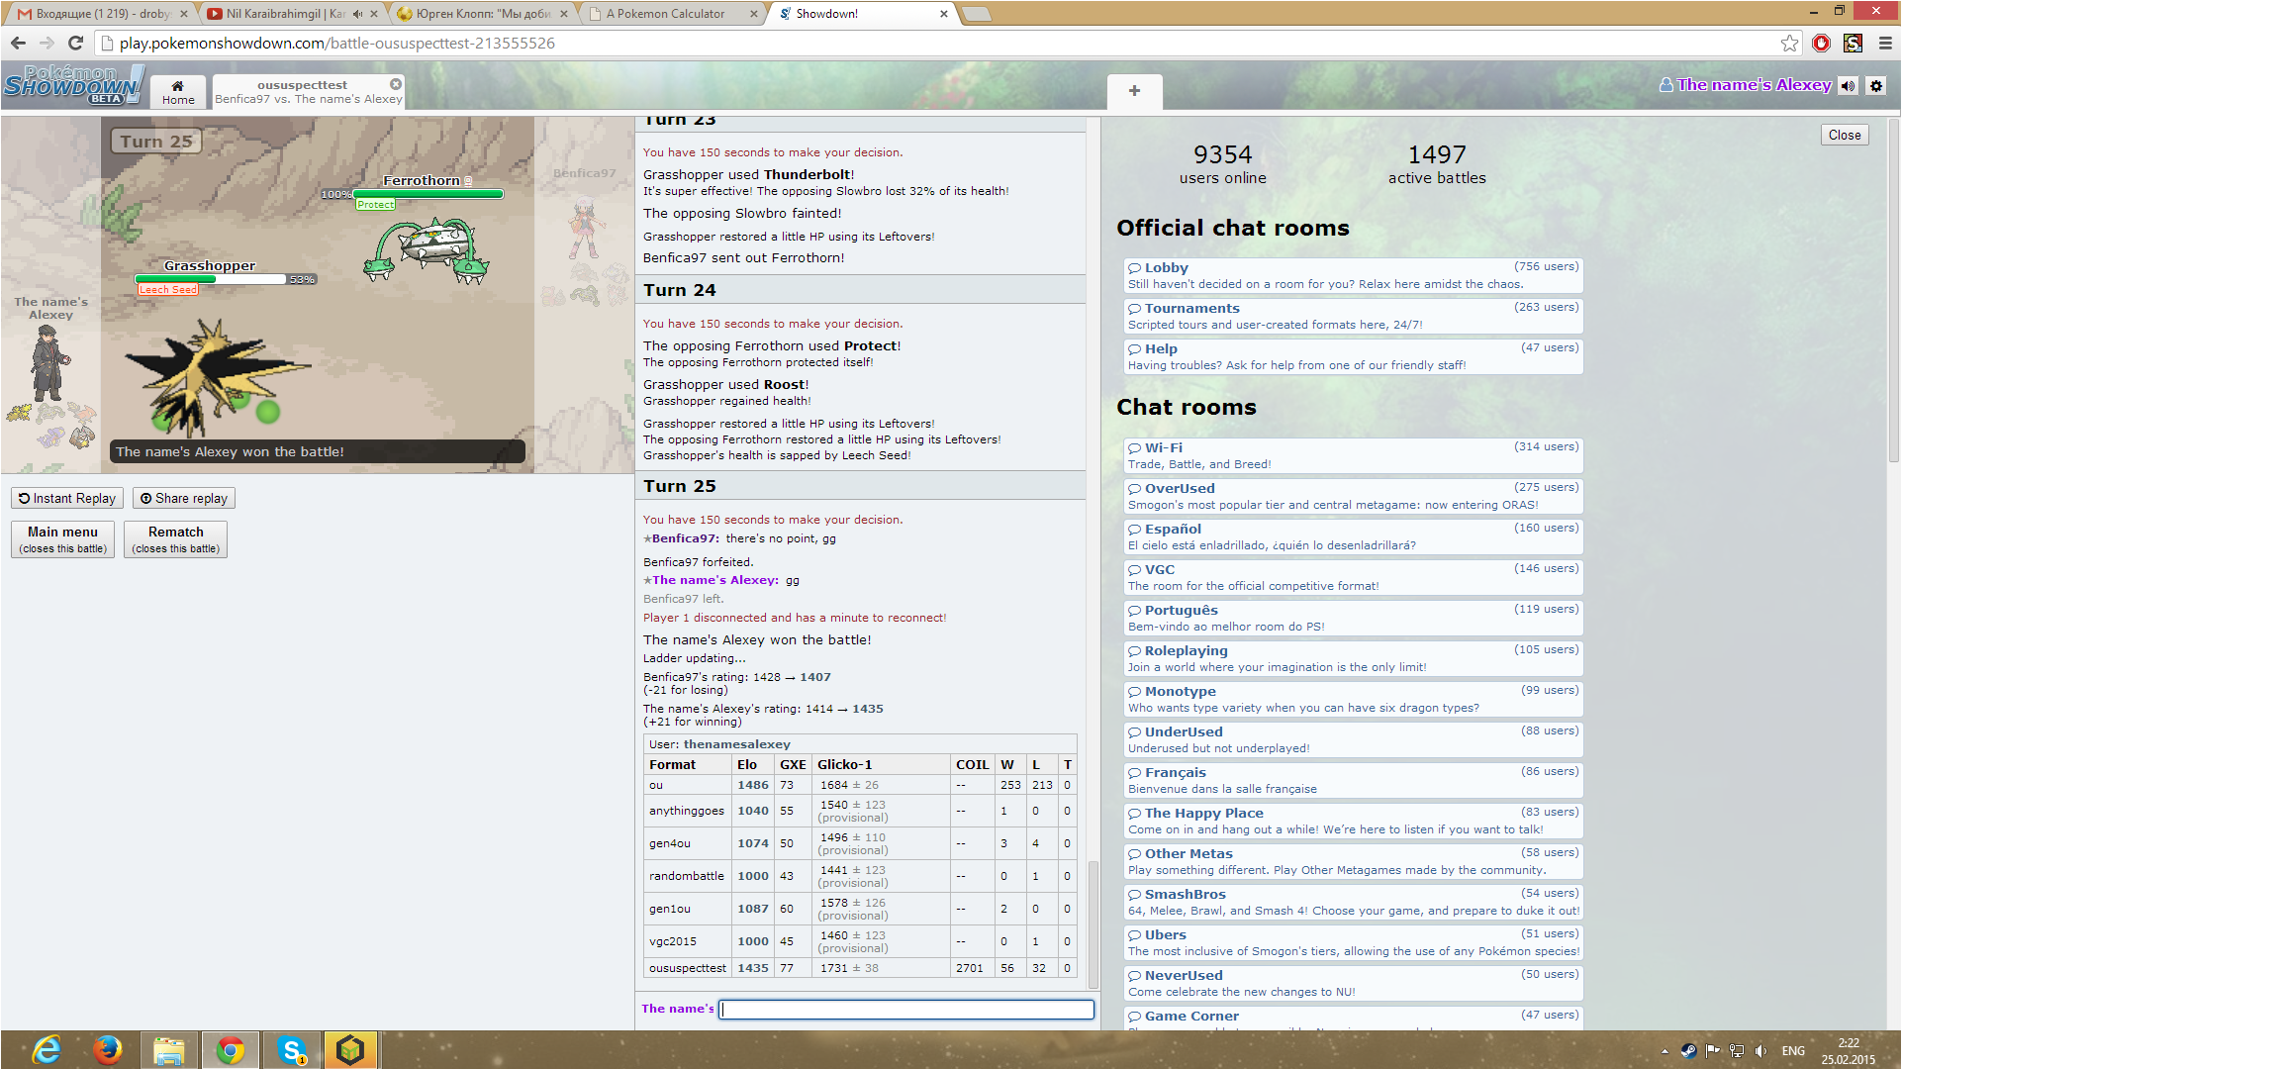Join the VGC chat room
This screenshot has width=2282, height=1069.
click(1353, 578)
